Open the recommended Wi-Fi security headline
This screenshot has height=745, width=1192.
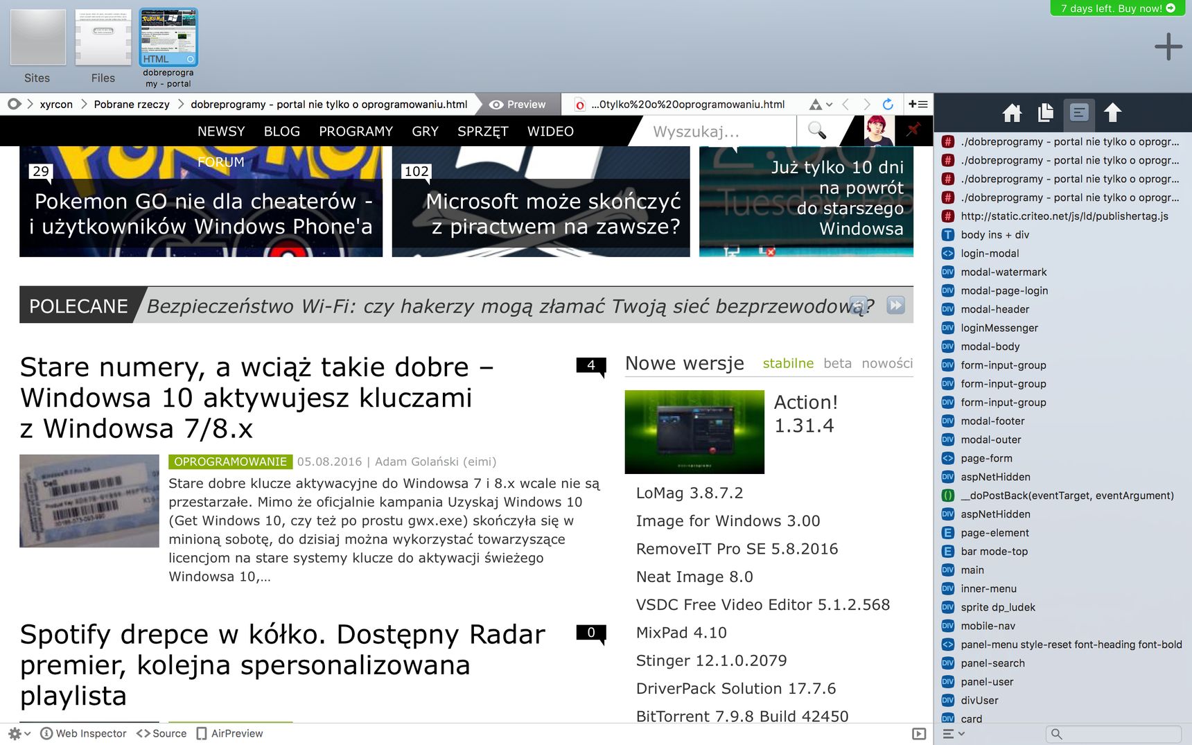pos(511,306)
